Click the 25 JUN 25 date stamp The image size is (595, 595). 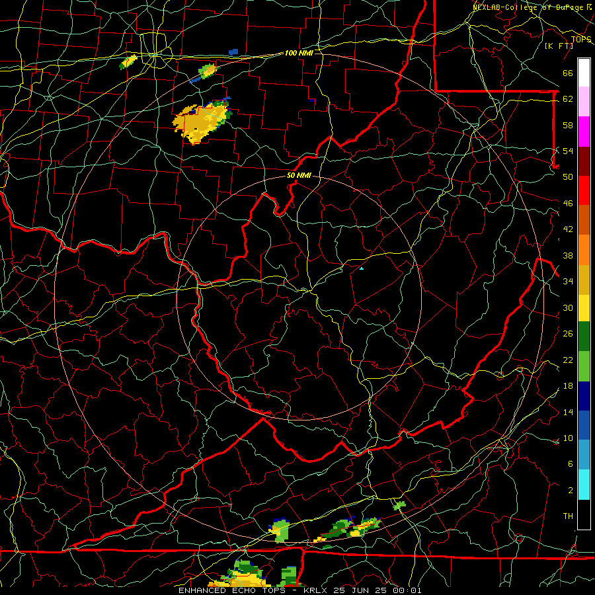pyautogui.click(x=360, y=590)
